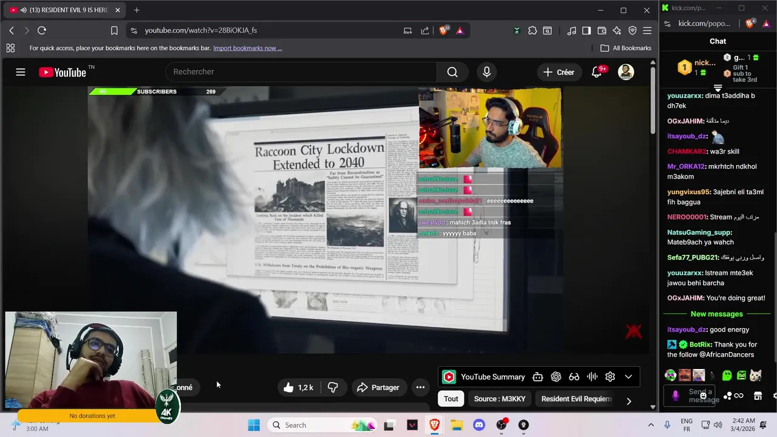Open Discord from taskbar
Screen dimensions: 777x437
coord(479,425)
